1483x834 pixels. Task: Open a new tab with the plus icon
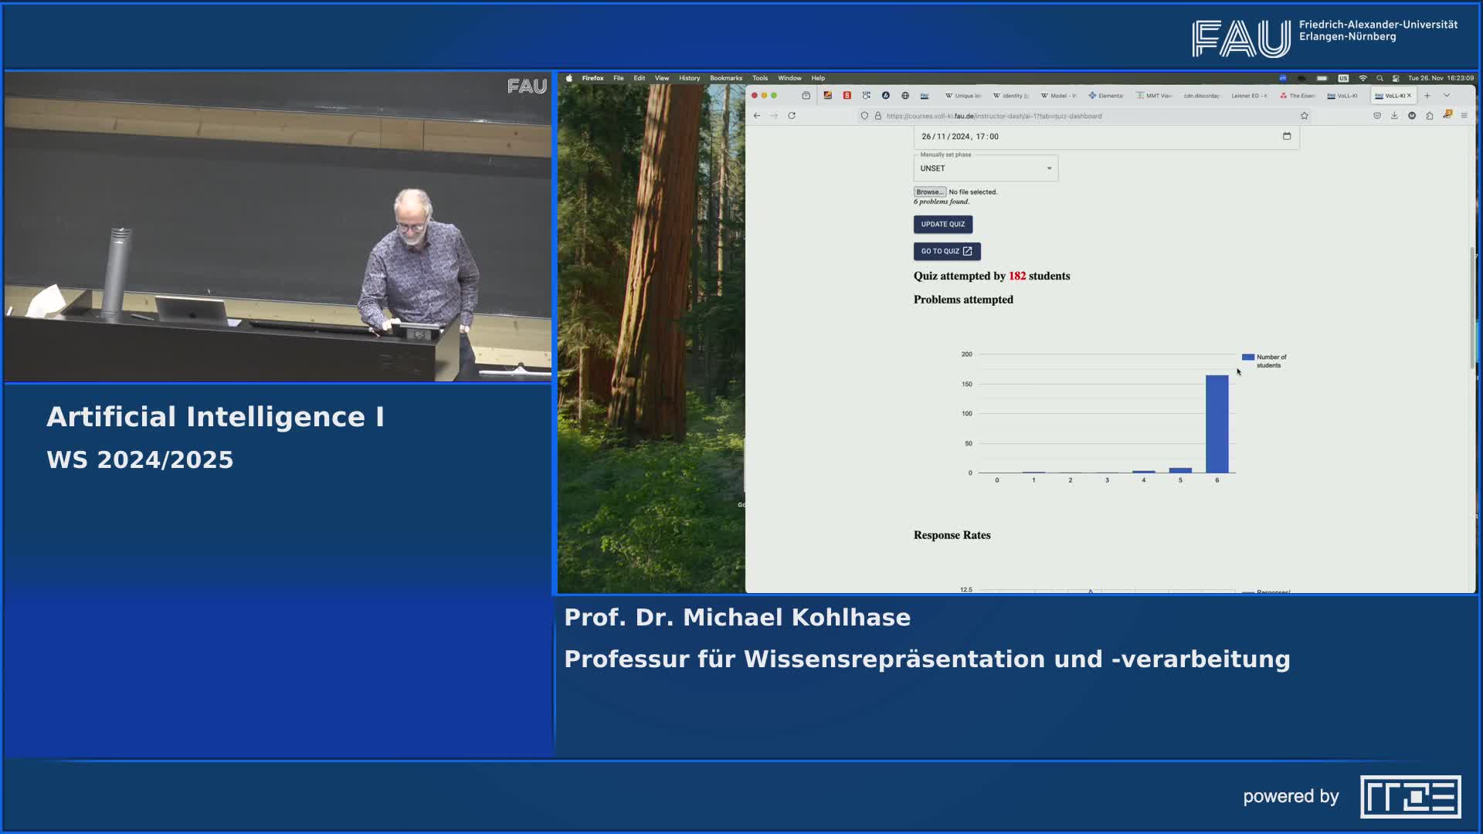[x=1427, y=95]
